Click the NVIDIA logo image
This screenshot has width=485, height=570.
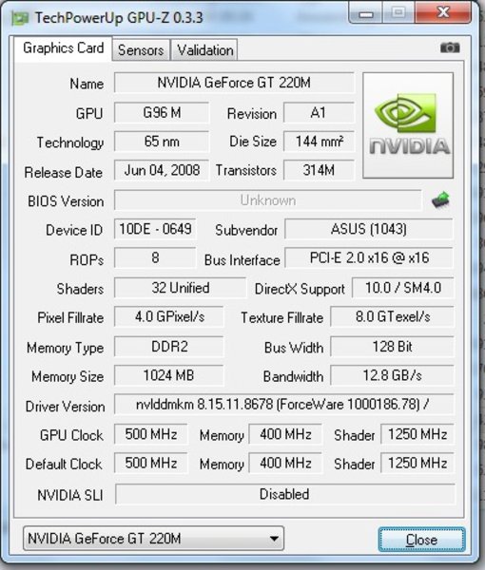tap(408, 125)
